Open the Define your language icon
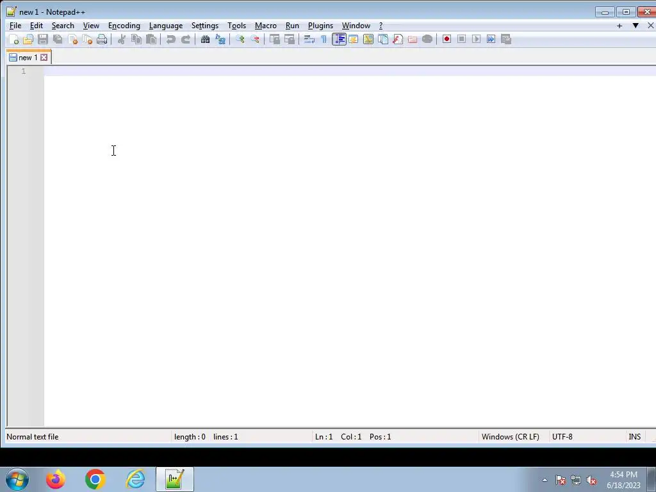The height and width of the screenshot is (492, 656). click(x=354, y=39)
